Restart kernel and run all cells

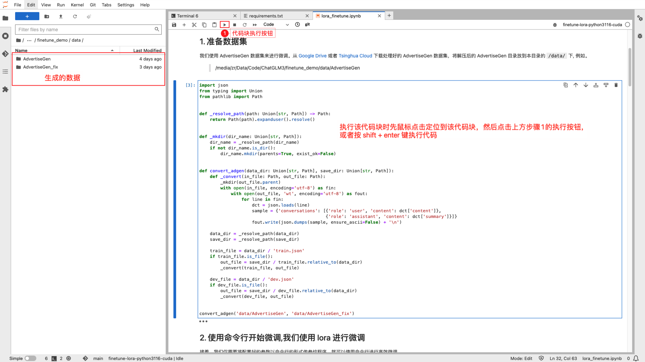[255, 25]
